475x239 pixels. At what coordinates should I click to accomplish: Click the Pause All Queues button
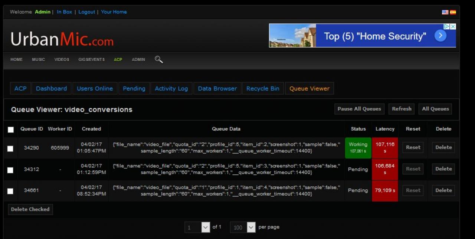click(x=359, y=109)
